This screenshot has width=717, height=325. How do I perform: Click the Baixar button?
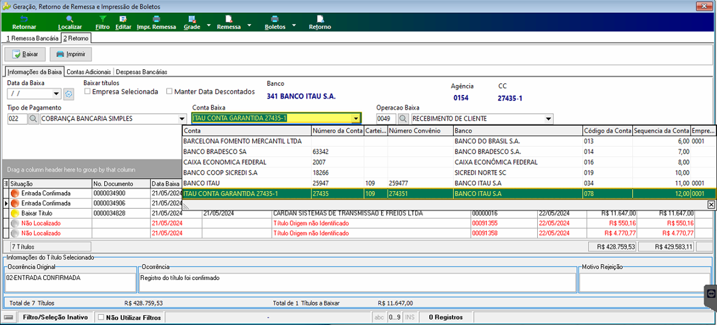click(x=25, y=54)
